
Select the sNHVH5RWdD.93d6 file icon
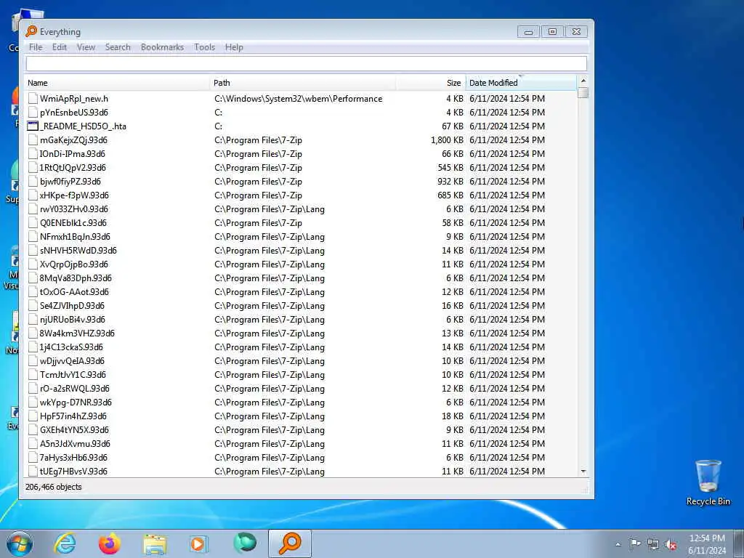(32, 250)
